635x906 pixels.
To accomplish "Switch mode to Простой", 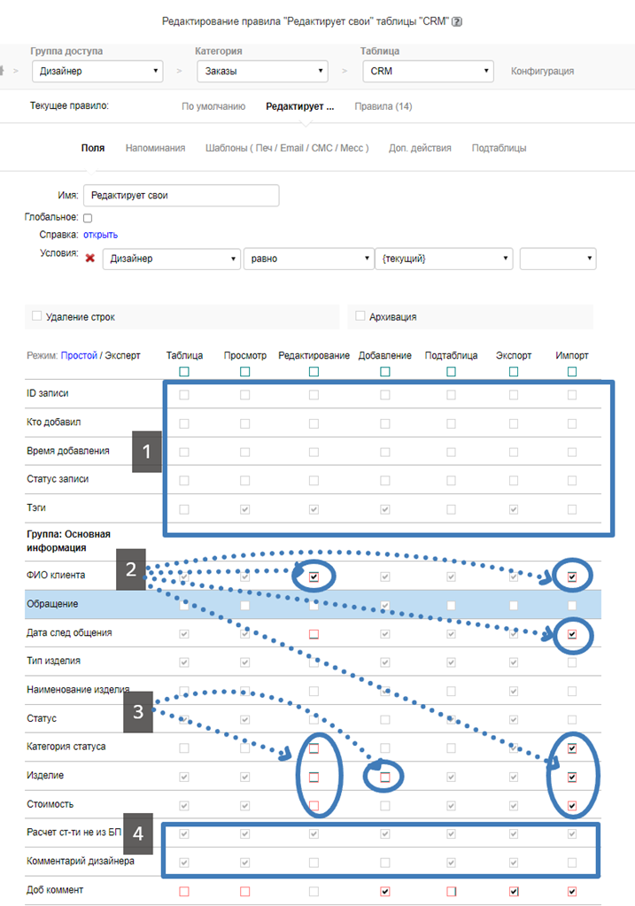I will click(79, 355).
